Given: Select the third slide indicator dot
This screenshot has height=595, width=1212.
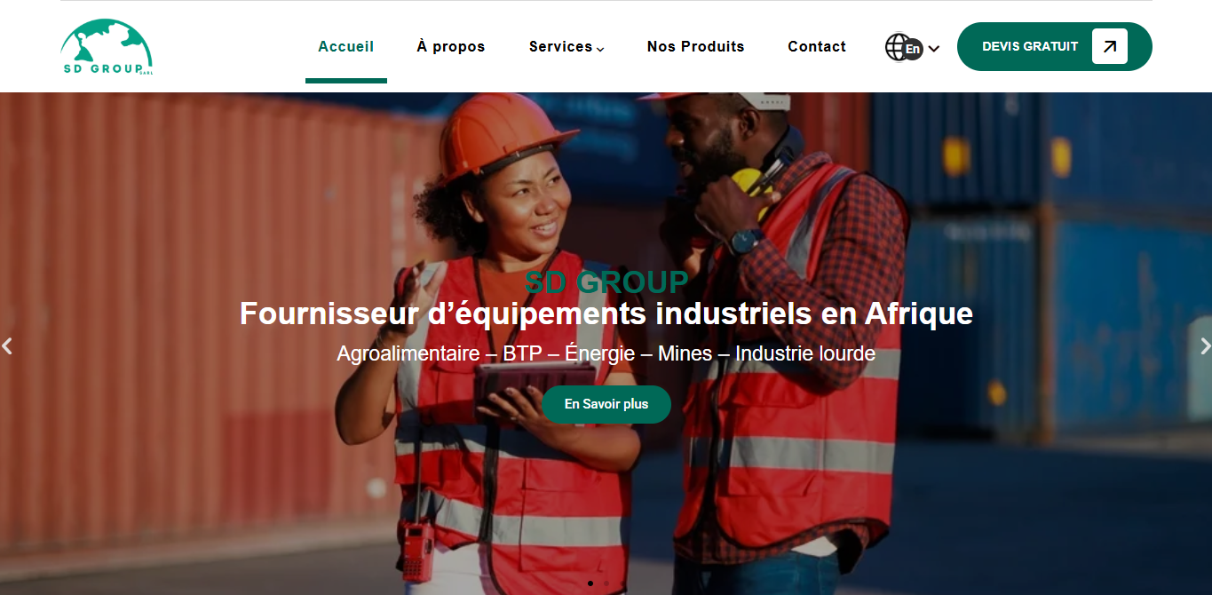Looking at the screenshot, I should pos(622,583).
